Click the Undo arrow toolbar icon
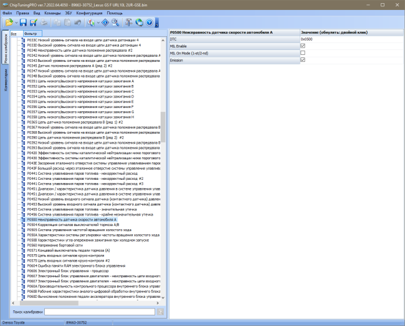Screen dimensions: 405x326 point(77,22)
